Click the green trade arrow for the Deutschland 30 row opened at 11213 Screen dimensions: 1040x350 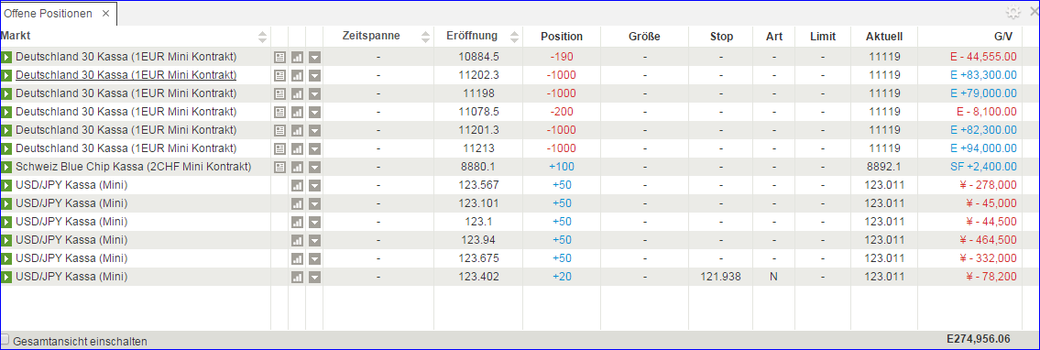(x=6, y=148)
